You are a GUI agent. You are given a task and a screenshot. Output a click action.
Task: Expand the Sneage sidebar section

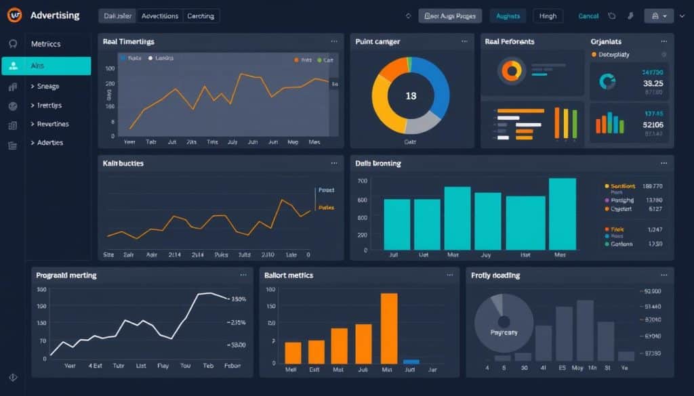[45, 86]
